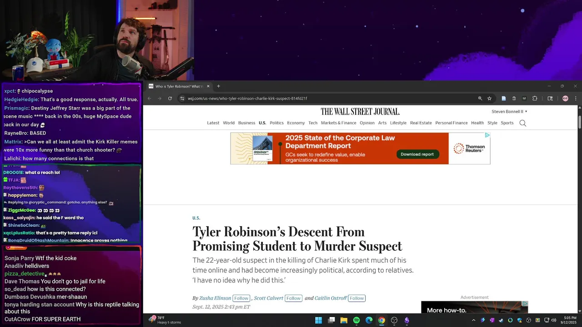
Task: Switch to Chrome on the taskbar
Action: pos(381,320)
